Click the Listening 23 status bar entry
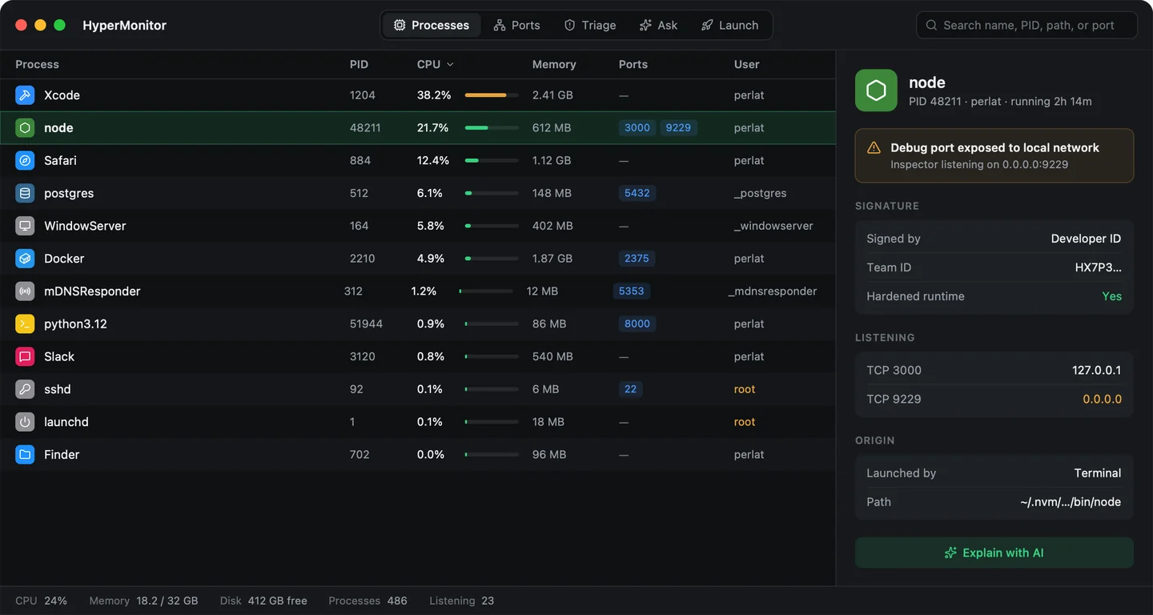The width and height of the screenshot is (1153, 615). [461, 601]
